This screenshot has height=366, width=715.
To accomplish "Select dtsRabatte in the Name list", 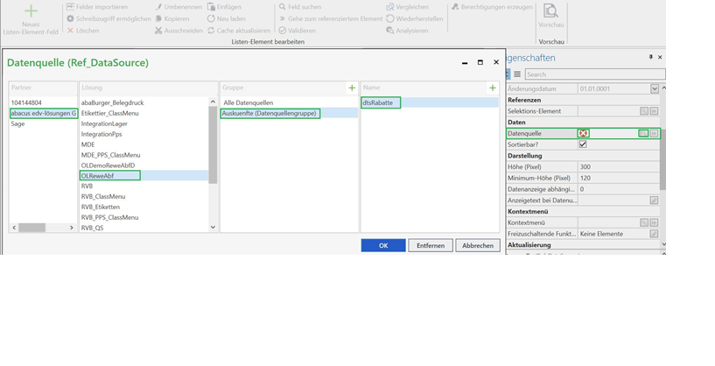I will [x=378, y=102].
